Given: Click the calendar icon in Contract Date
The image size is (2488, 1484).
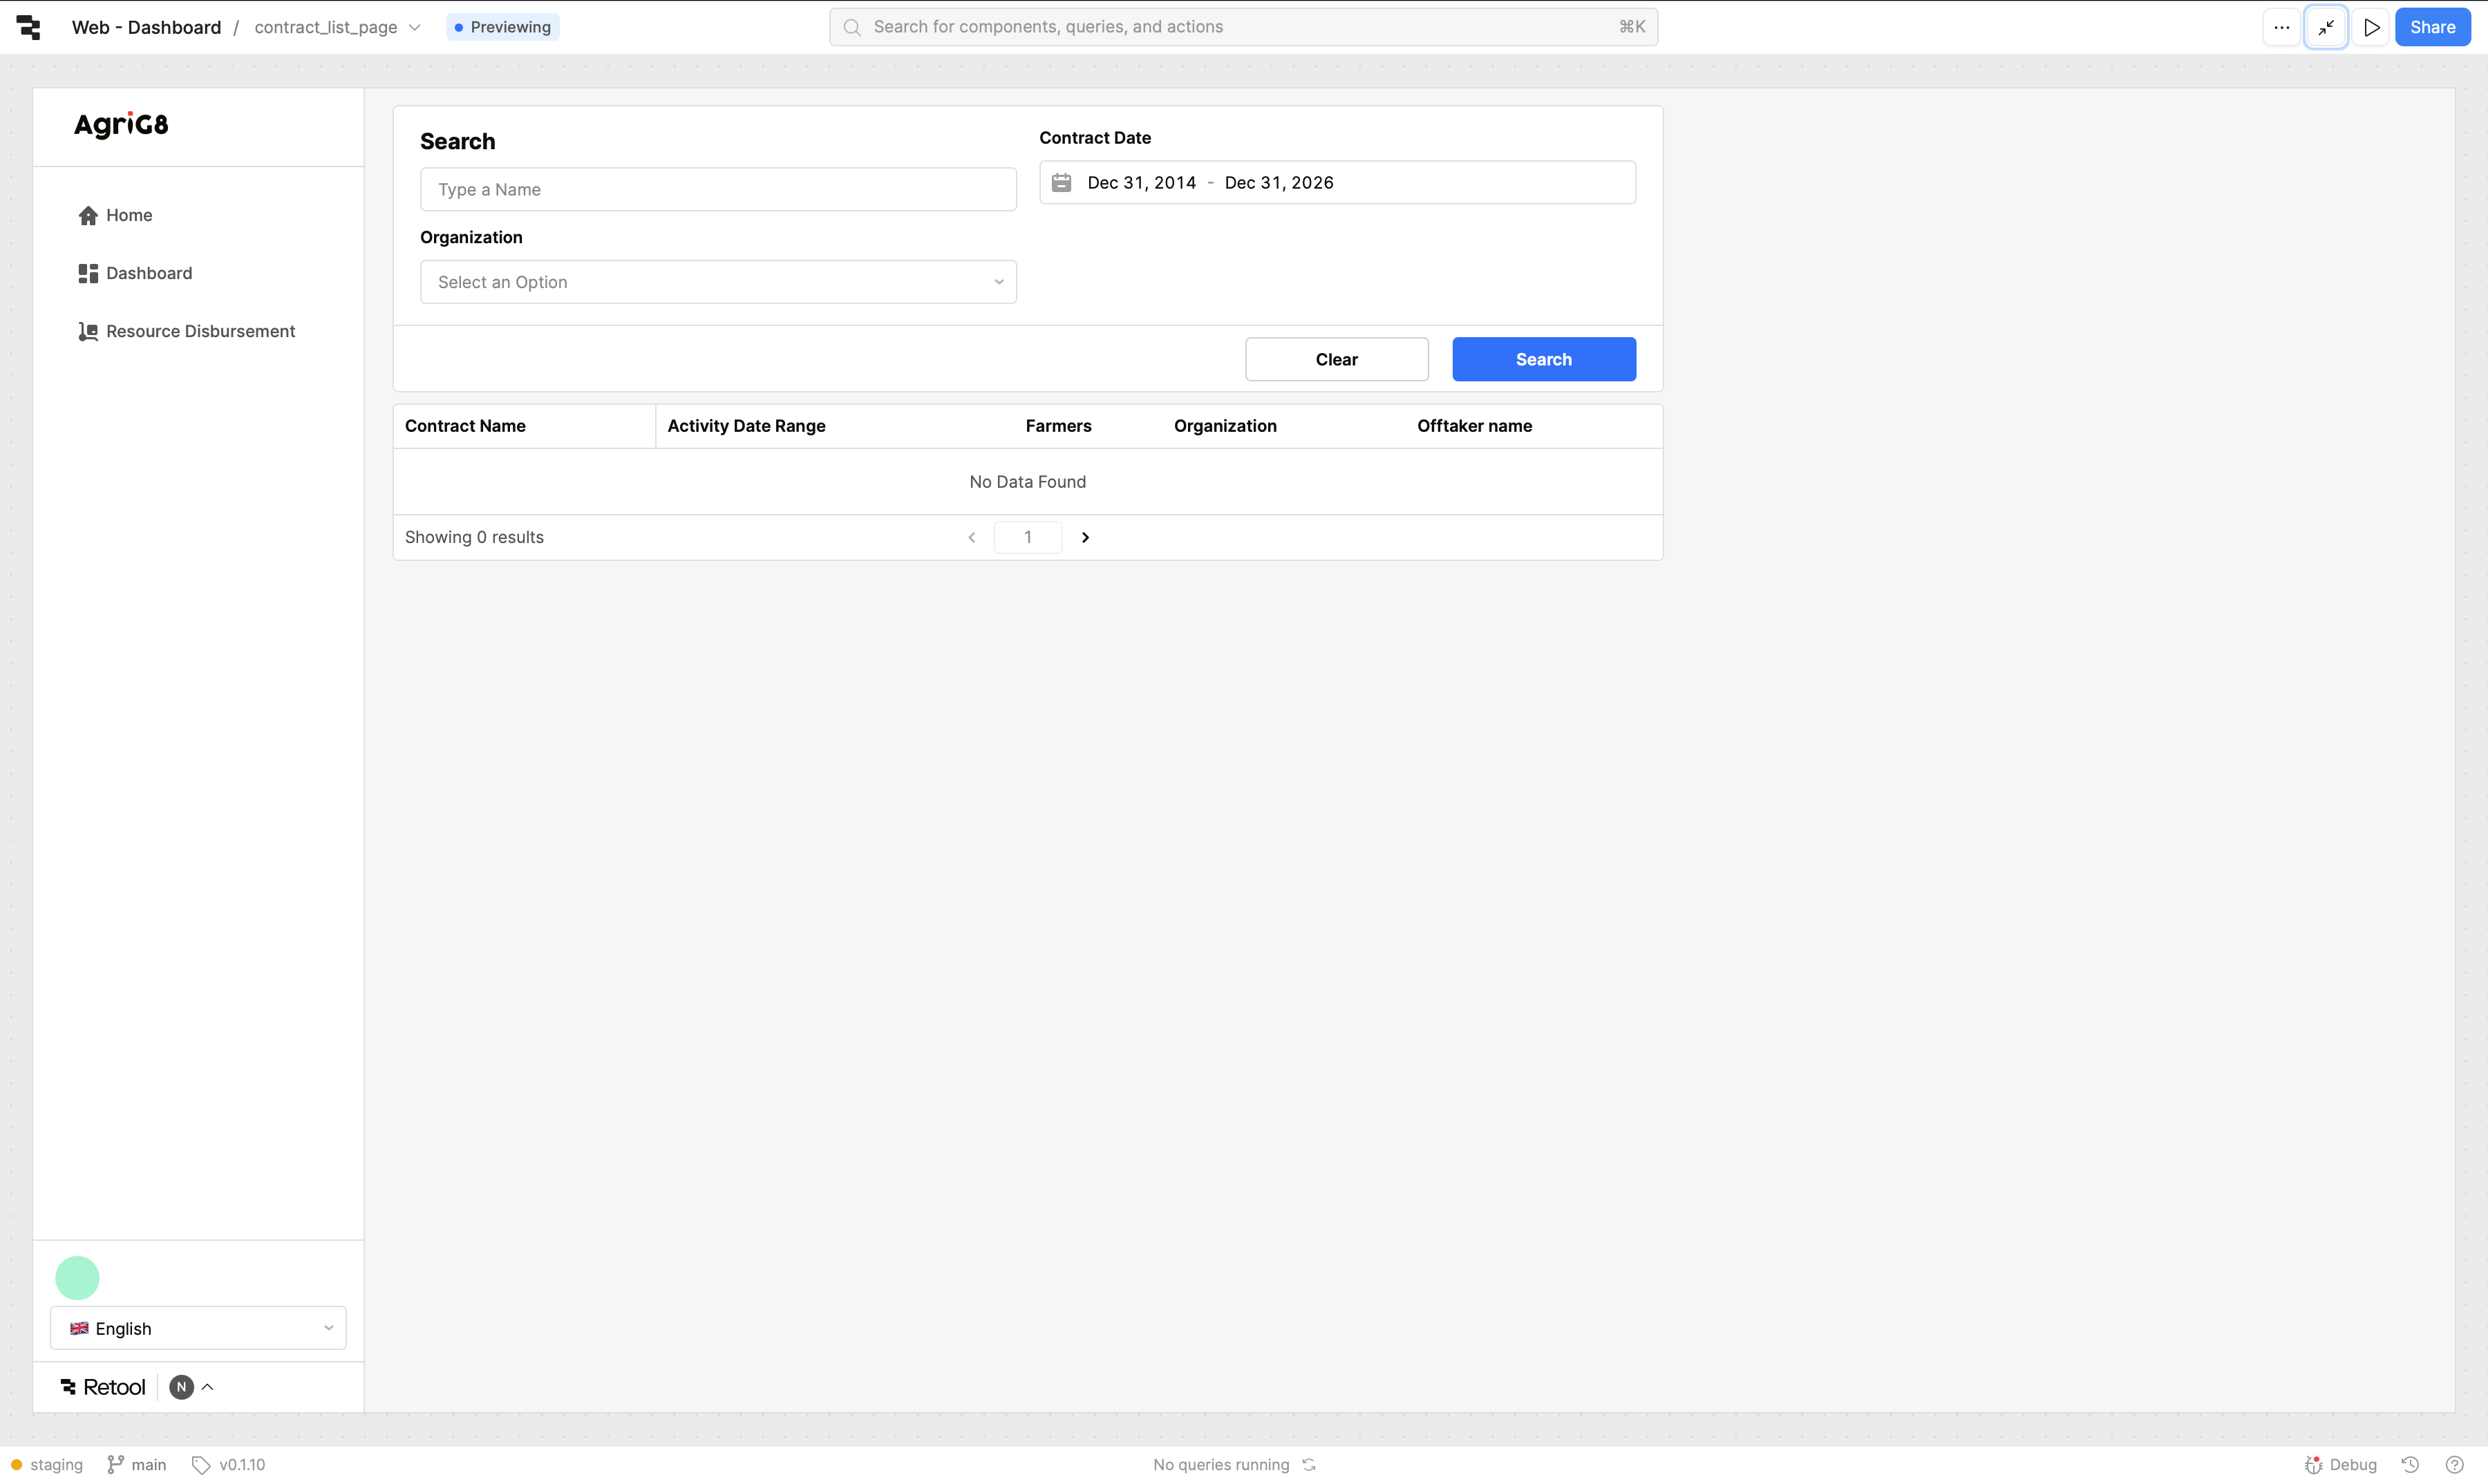Looking at the screenshot, I should pos(1062,183).
